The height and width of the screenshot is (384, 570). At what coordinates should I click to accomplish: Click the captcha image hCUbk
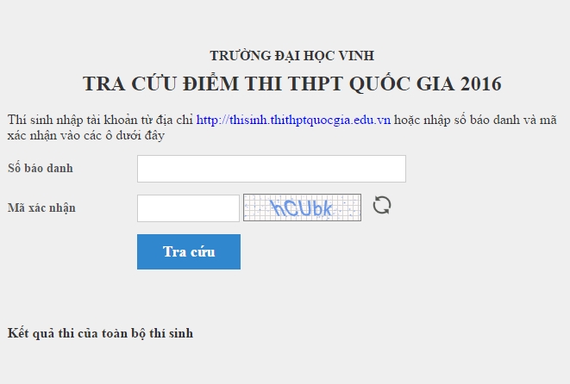(302, 207)
